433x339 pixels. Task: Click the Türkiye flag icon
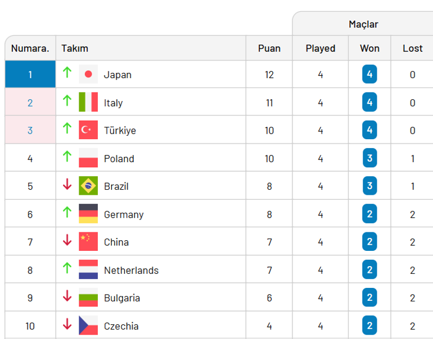click(x=88, y=130)
